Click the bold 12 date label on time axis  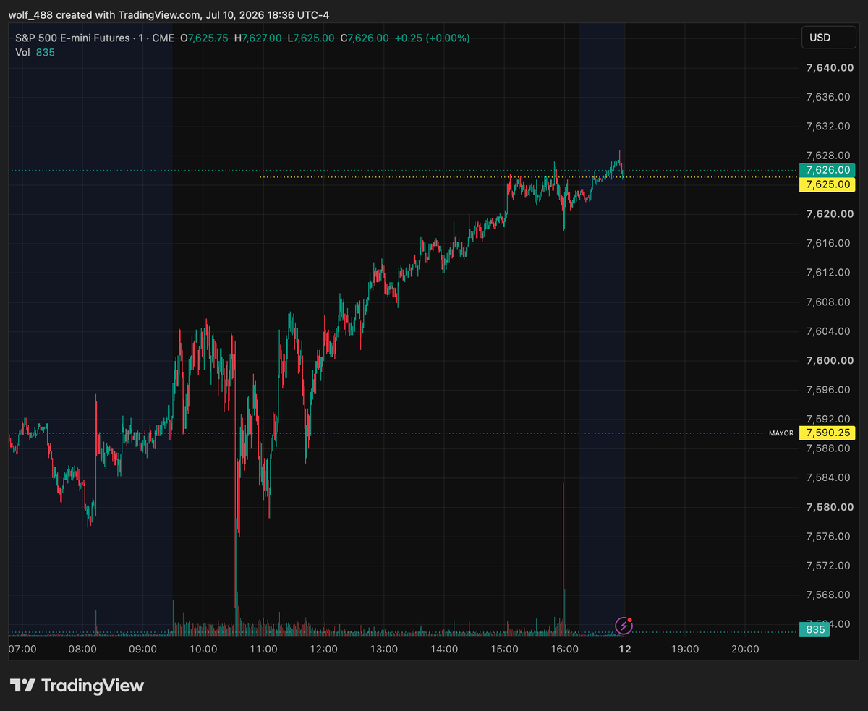tap(625, 649)
